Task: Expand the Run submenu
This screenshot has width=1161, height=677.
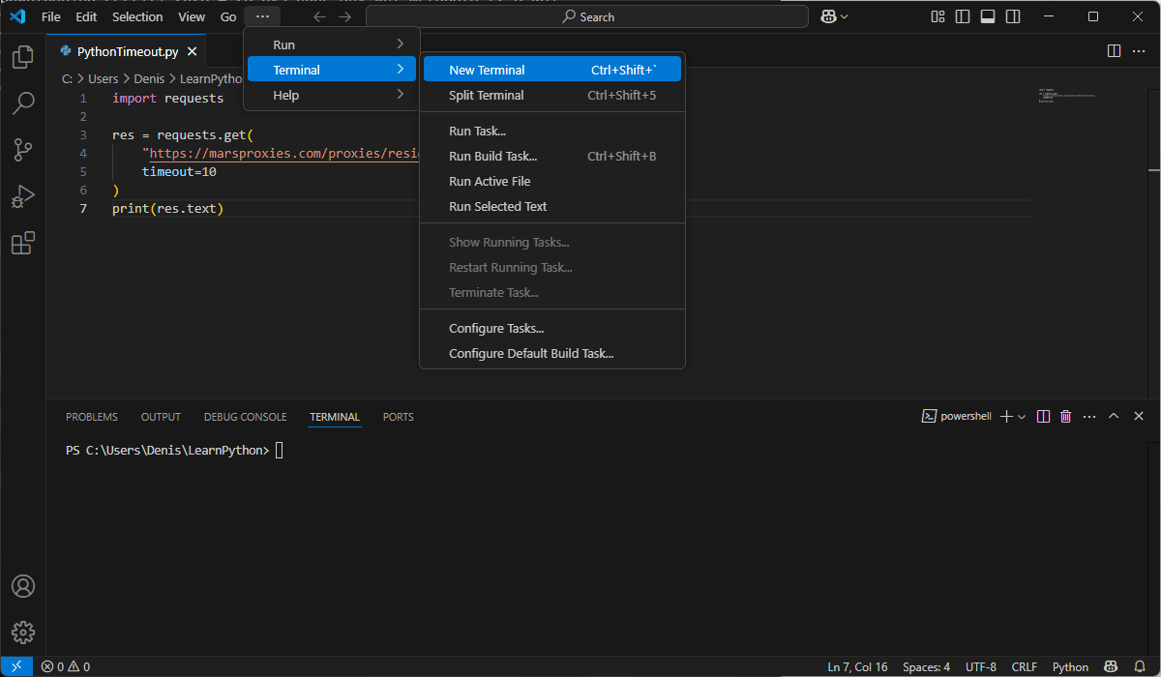Action: [332, 44]
